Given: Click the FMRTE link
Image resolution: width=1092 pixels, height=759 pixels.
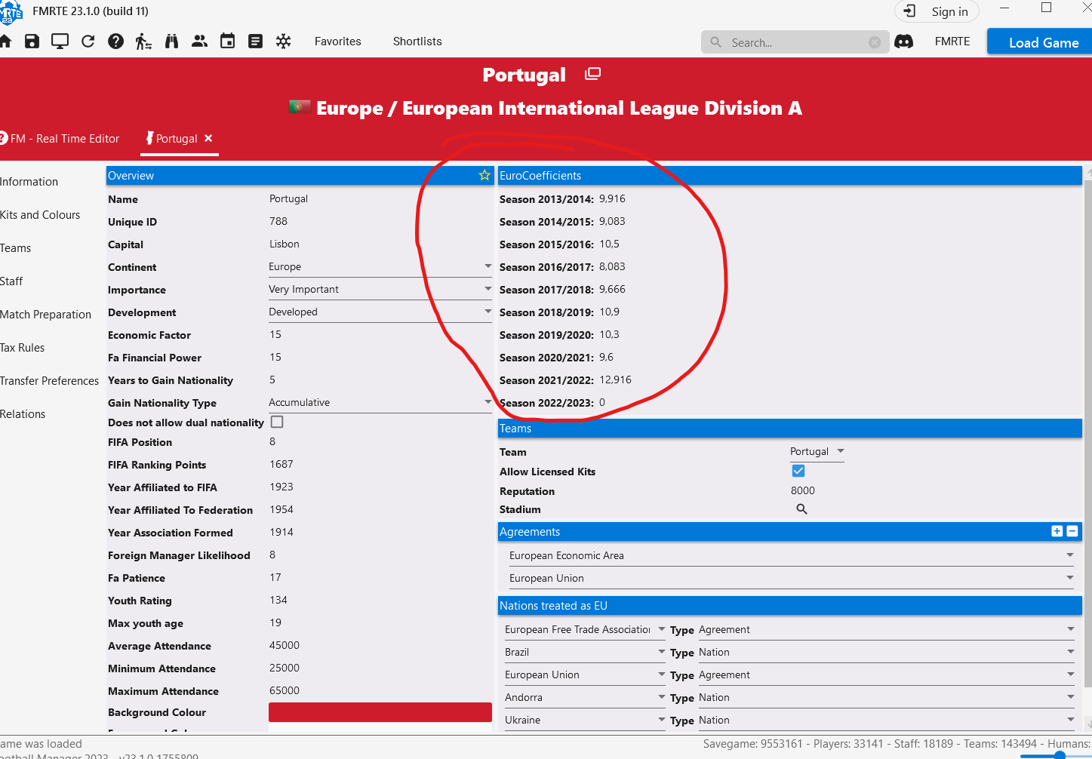Looking at the screenshot, I should (x=952, y=41).
